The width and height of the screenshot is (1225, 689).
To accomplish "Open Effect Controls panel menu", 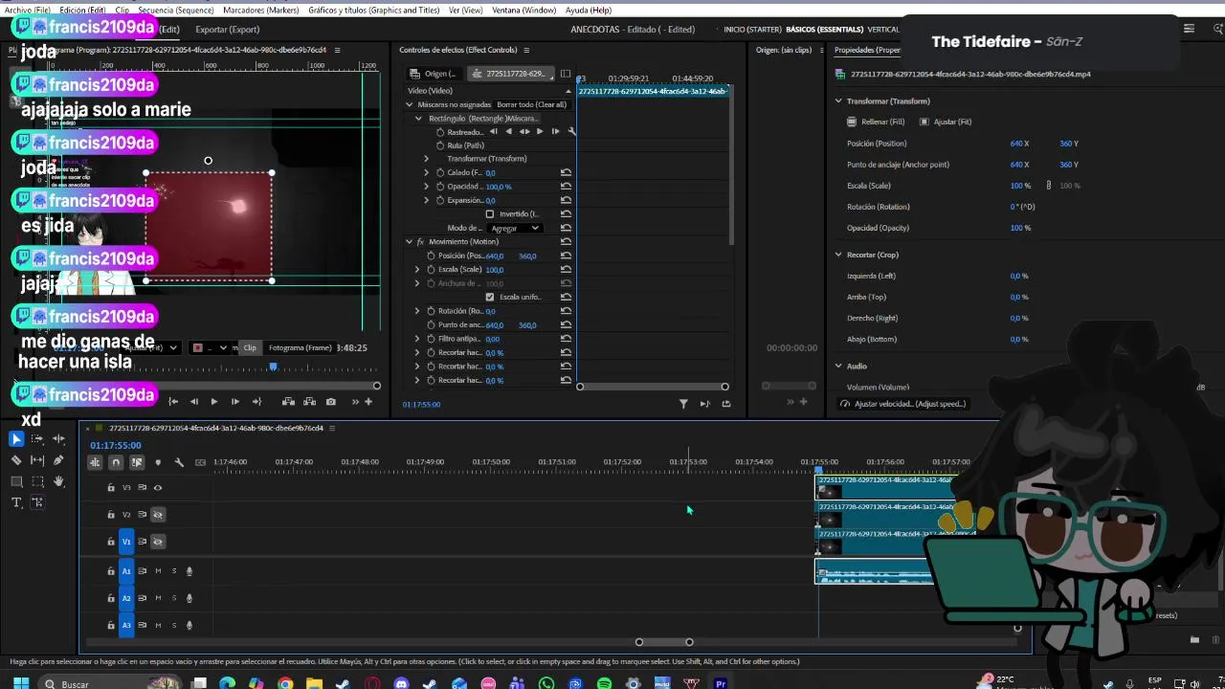I will [526, 50].
